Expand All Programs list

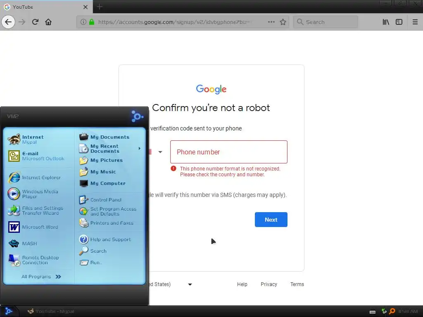(41, 277)
